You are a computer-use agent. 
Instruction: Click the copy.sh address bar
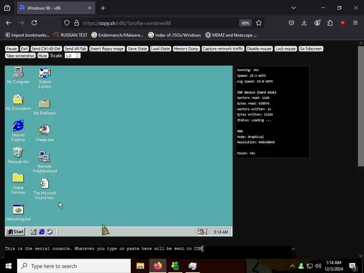click(x=127, y=23)
